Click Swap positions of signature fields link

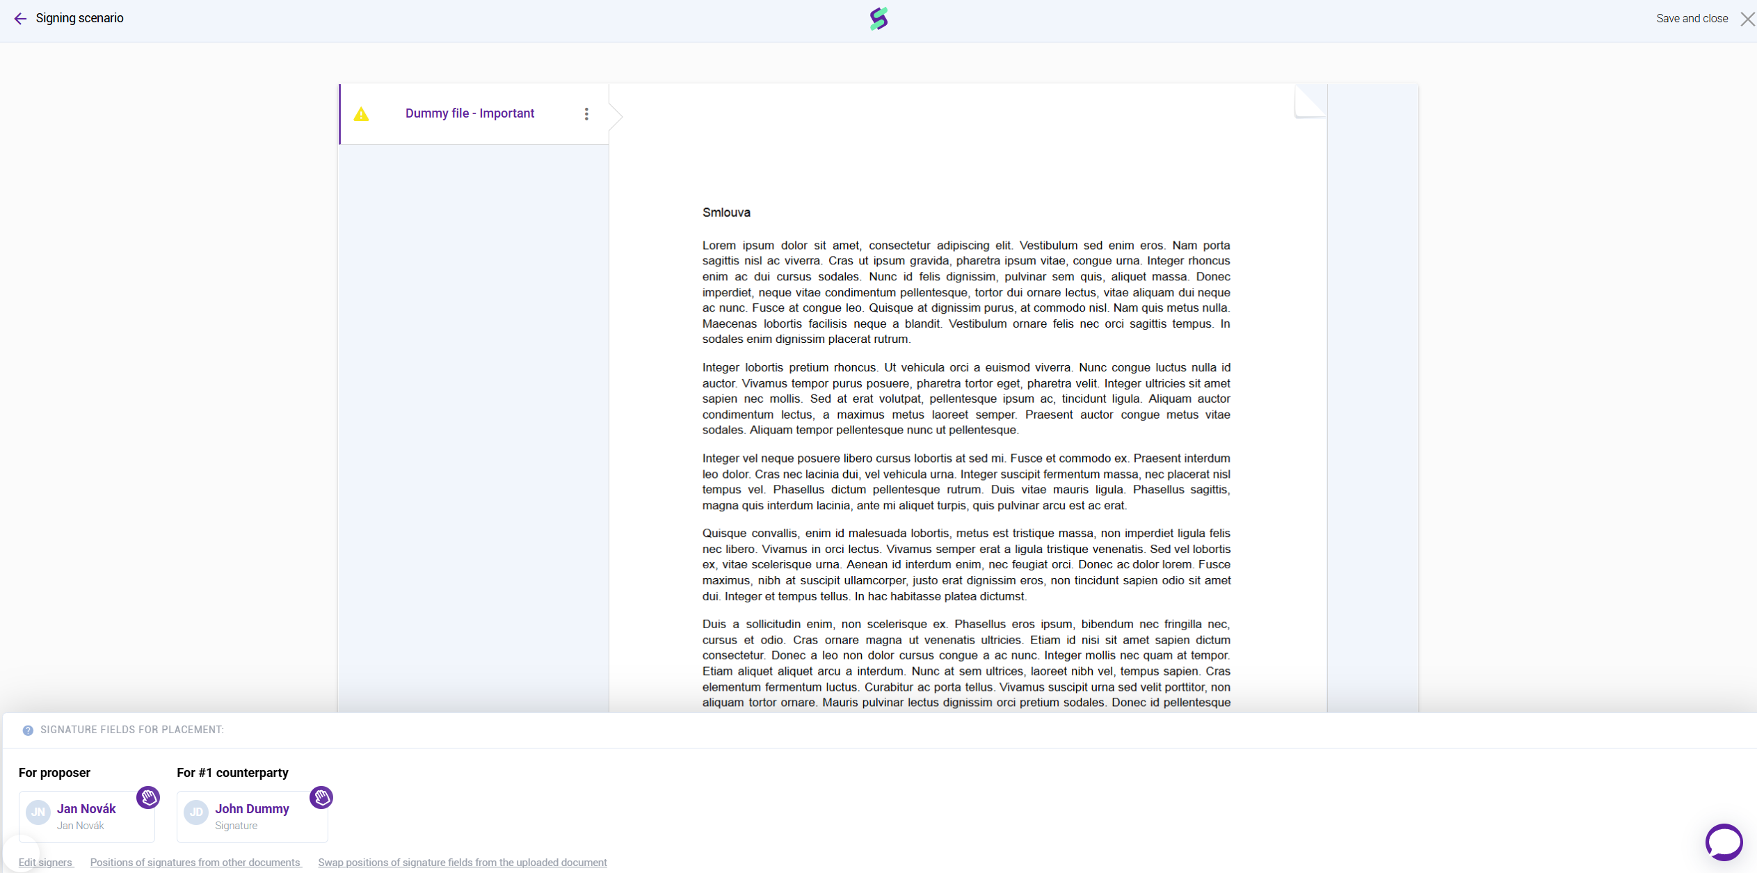[462, 863]
